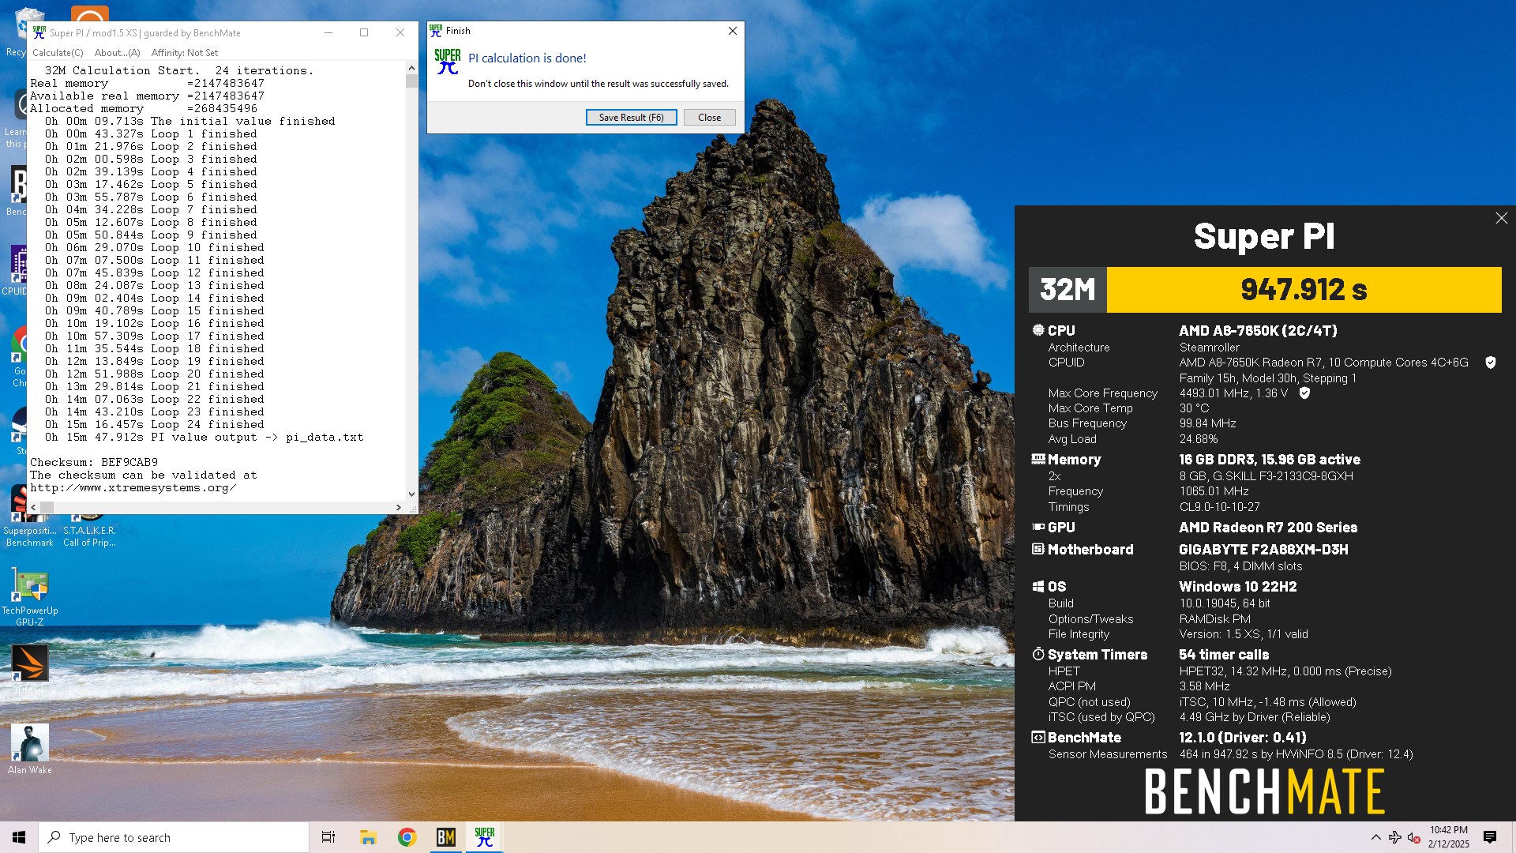Click the 54 timer calls value
The image size is (1516, 853).
pyautogui.click(x=1224, y=654)
